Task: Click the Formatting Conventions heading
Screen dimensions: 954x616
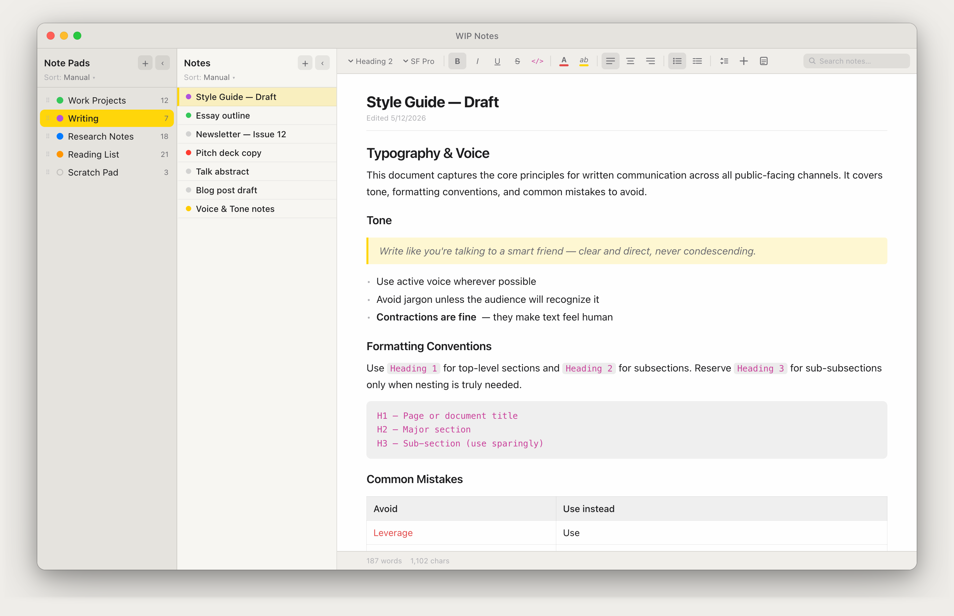Action: [x=429, y=346]
